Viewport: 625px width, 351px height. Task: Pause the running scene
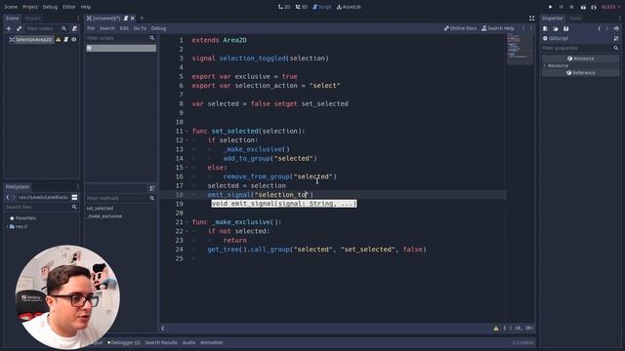pos(562,7)
